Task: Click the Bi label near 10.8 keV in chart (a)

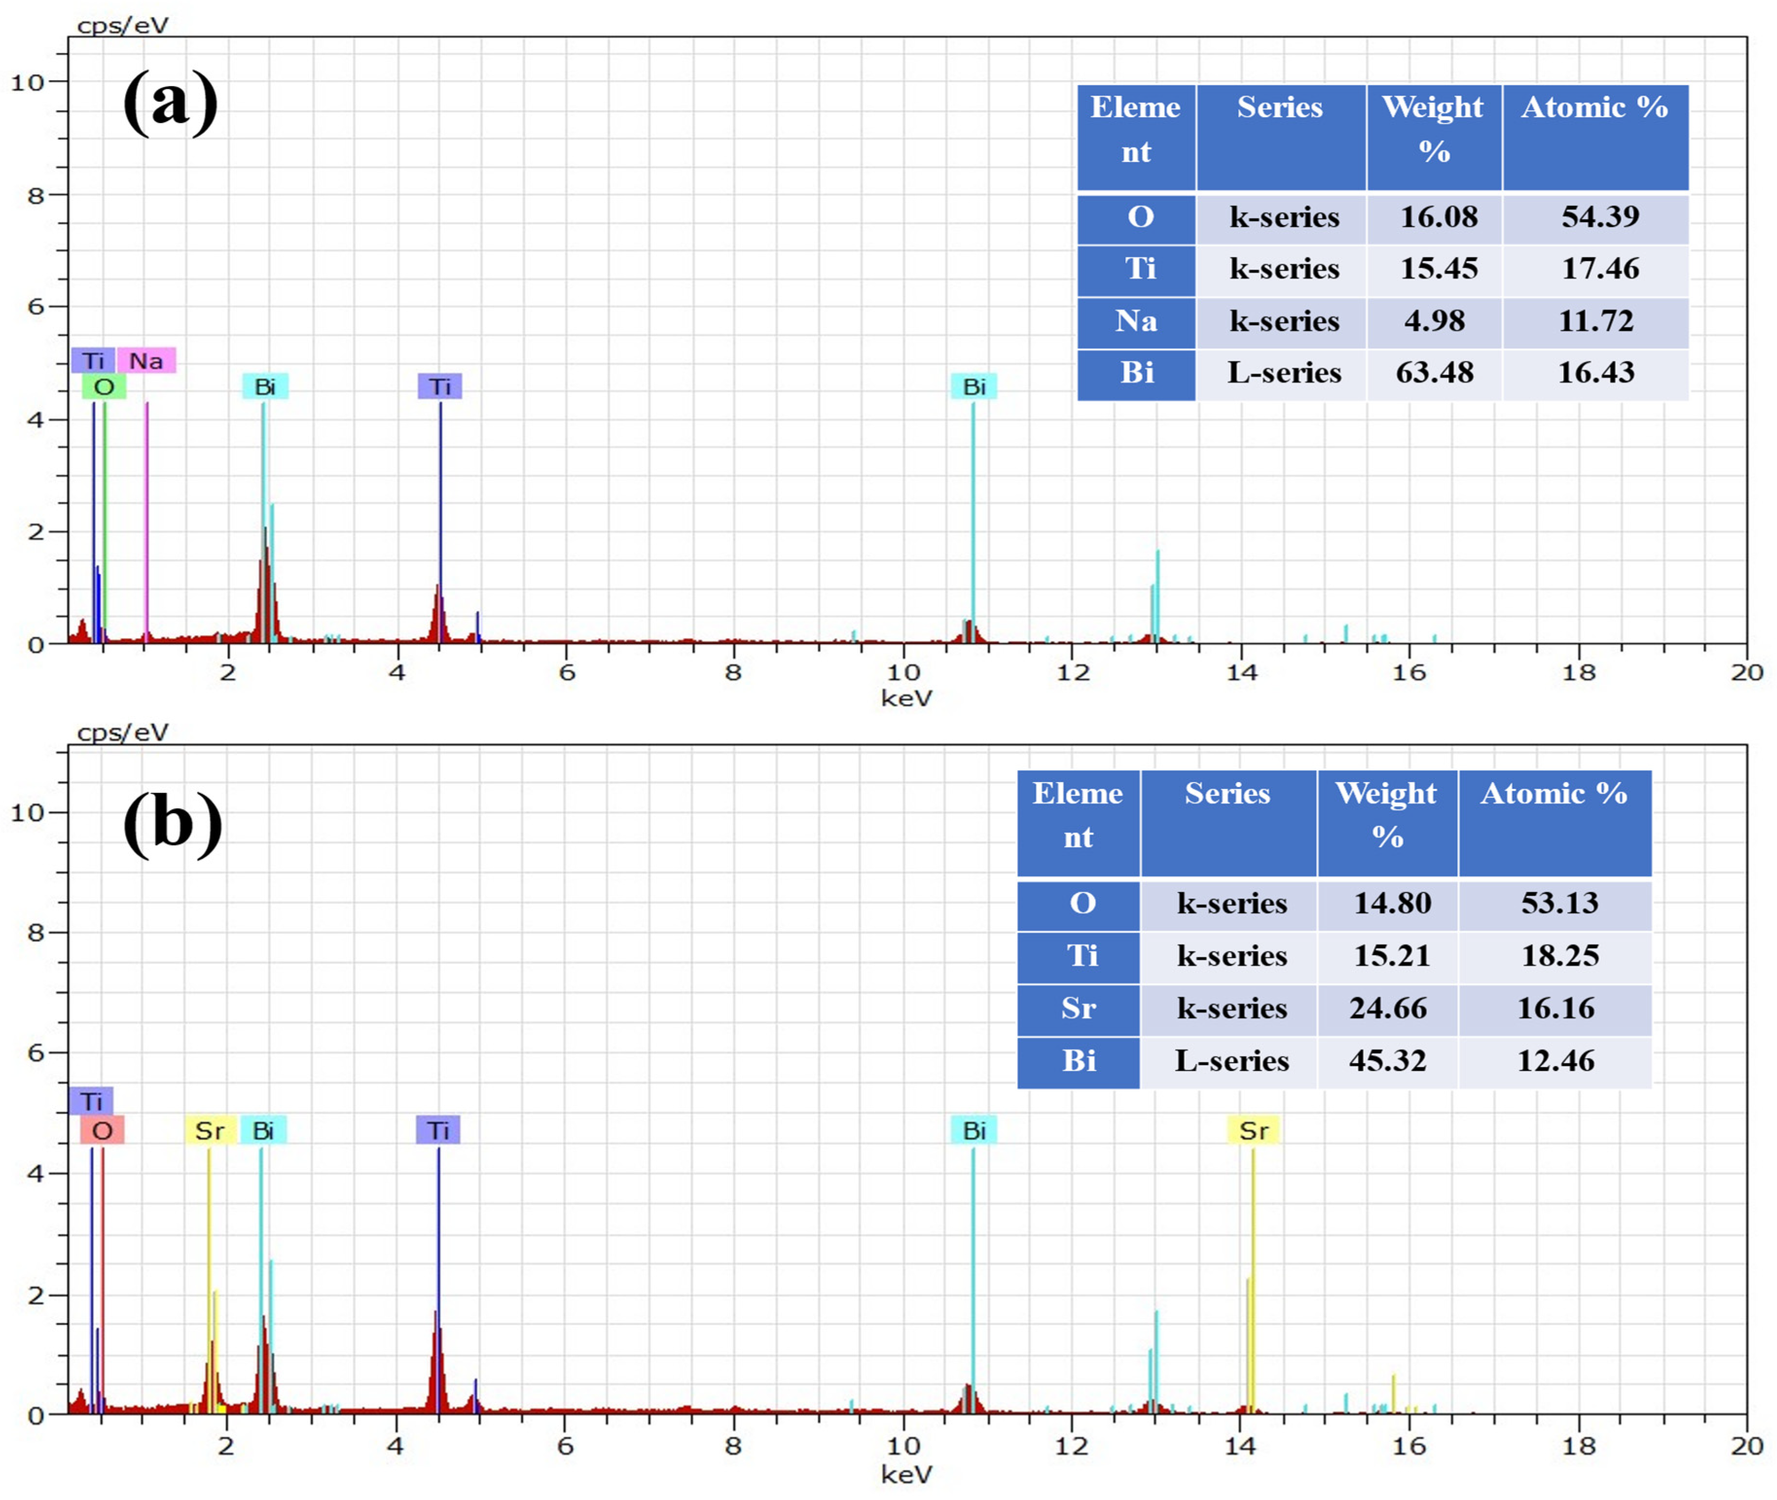Action: pos(973,387)
